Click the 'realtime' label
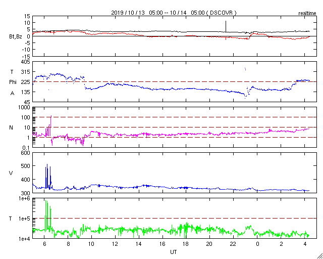Image resolution: width=323 pixels, height=259 pixels. [307, 14]
